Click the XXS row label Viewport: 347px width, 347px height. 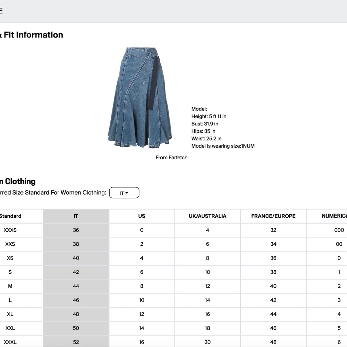[10, 244]
